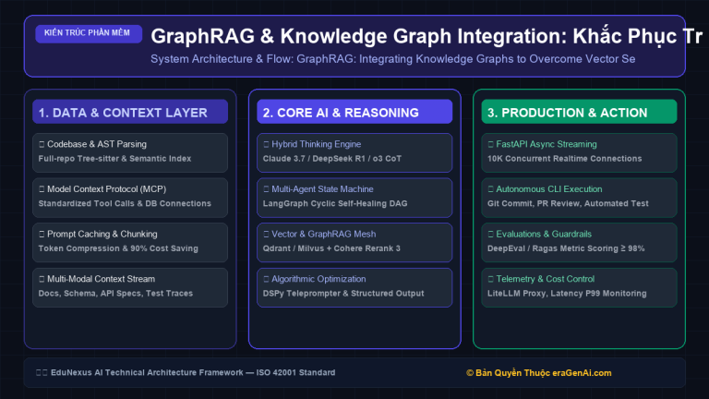Select the 2. CORE AI & REASONING header
The height and width of the screenshot is (399, 709).
pos(354,112)
